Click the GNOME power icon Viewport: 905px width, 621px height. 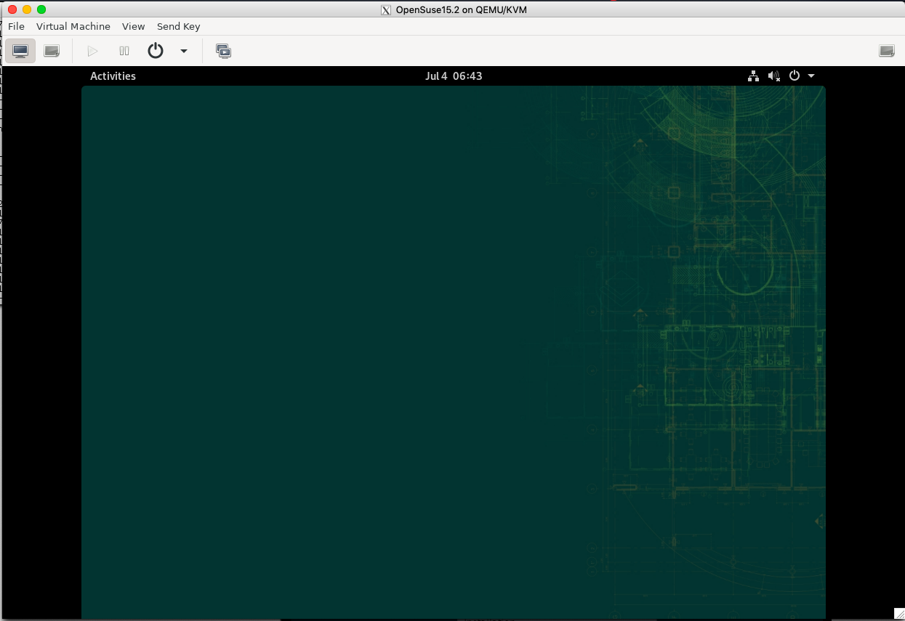point(795,76)
